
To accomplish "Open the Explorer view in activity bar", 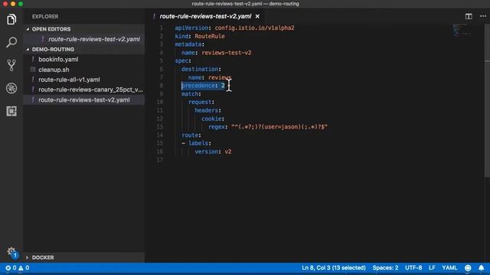I will tap(11, 19).
